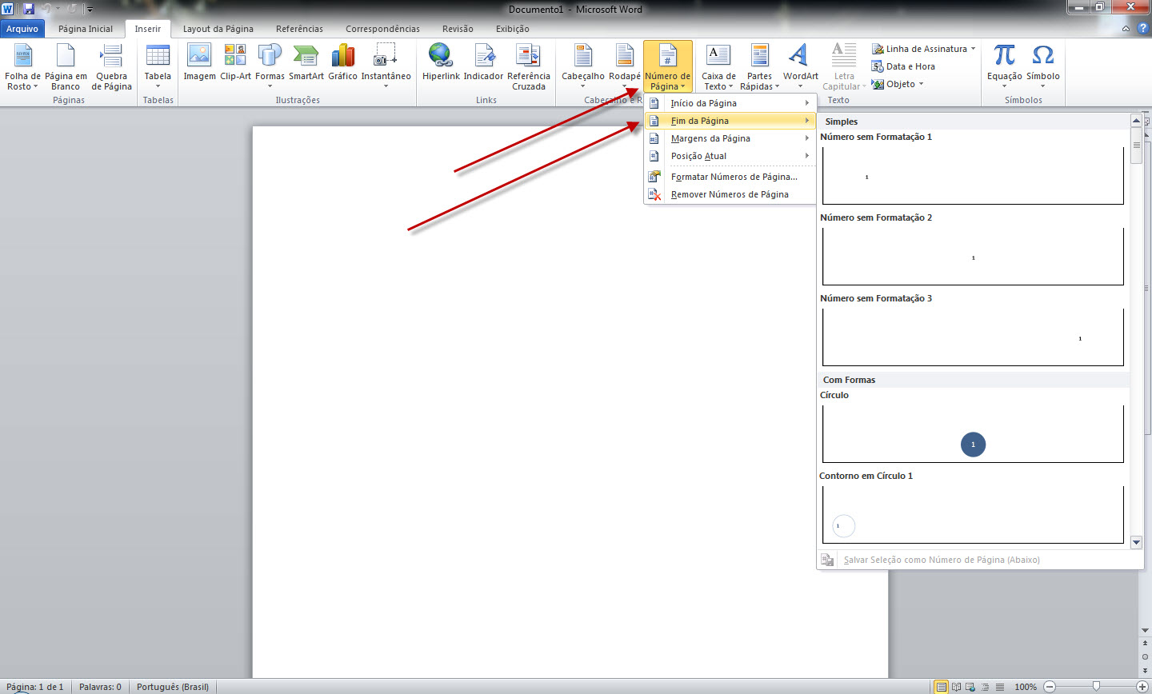Image resolution: width=1152 pixels, height=694 pixels.
Task: Adjust the zoom slider handle
Action: pyautogui.click(x=1096, y=687)
